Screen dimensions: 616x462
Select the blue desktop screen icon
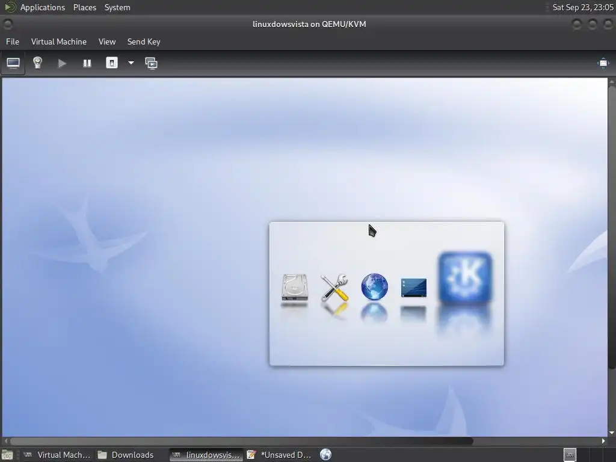click(x=414, y=288)
